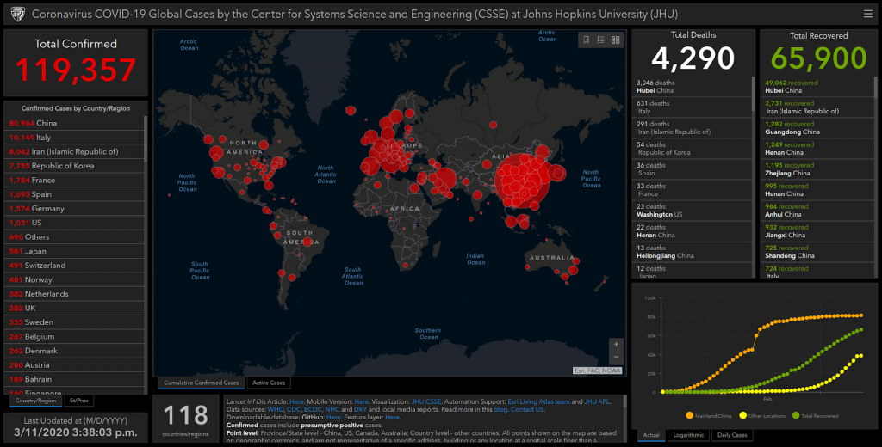Open the CDC data source link
Viewport: 882px width, 447px height.
click(x=294, y=409)
